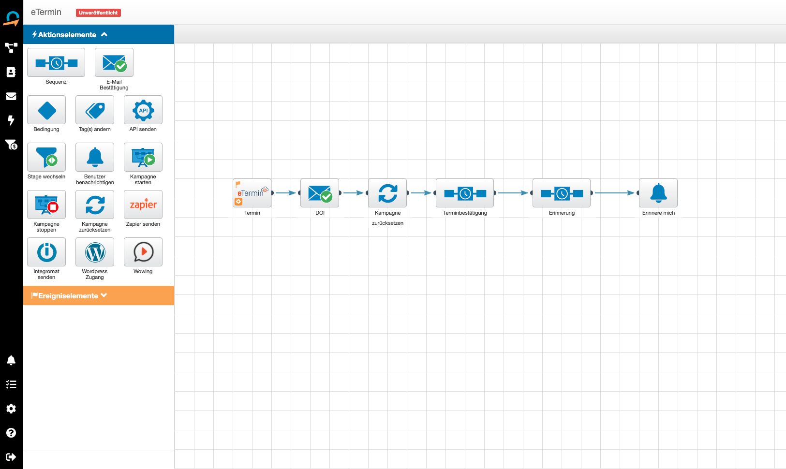Screen dimensions: 786x469
Task: Click the Unveröffentlicht status badge
Action: tap(98, 13)
